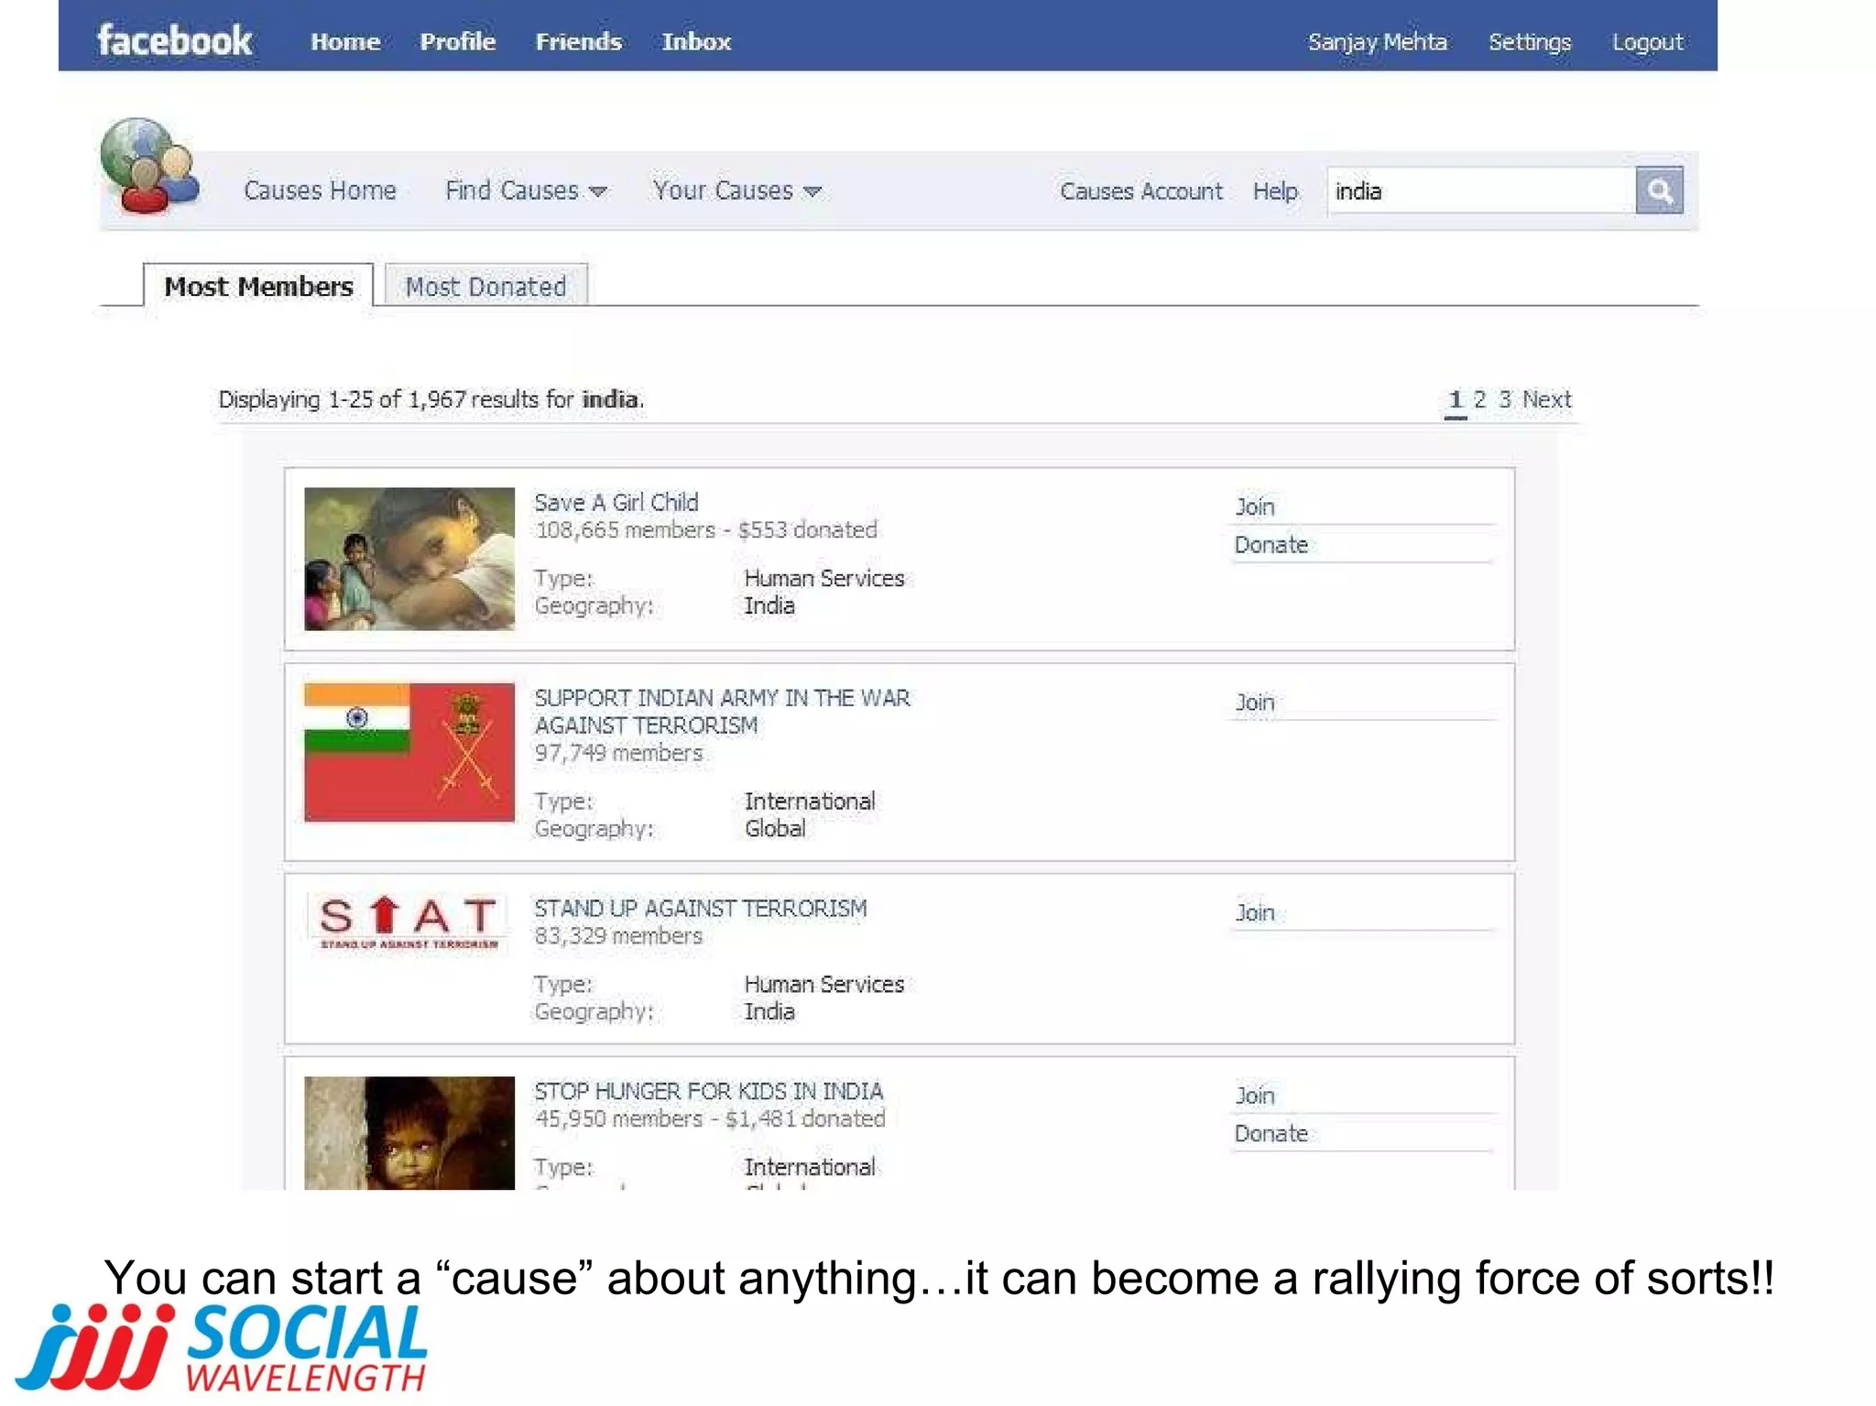Screen dimensions: 1876x1406
Task: Join Stop Hunger For Kids cause
Action: (x=1255, y=1095)
